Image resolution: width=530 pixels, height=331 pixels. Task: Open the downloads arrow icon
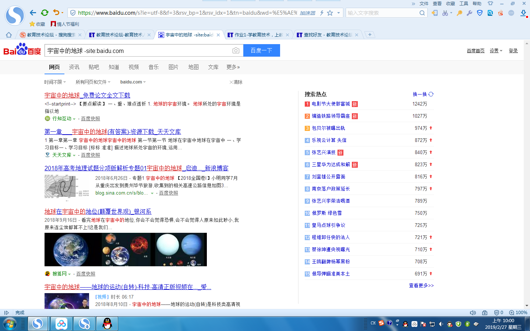[523, 13]
